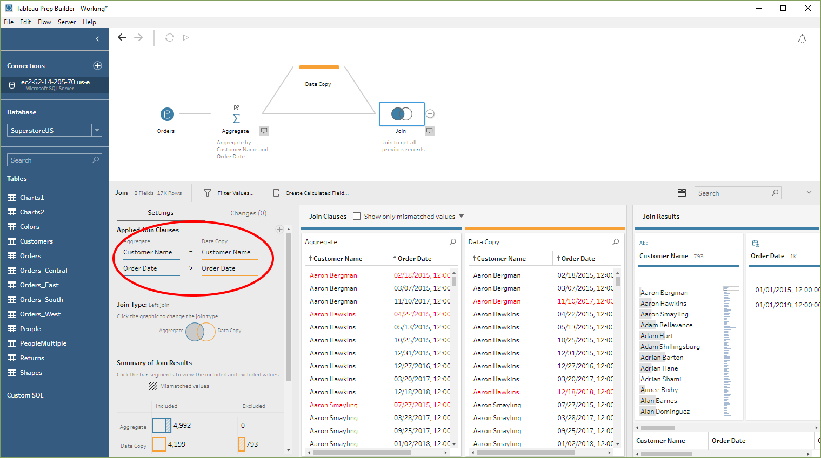
Task: Open the Charts1 table icon
Action: 12,198
